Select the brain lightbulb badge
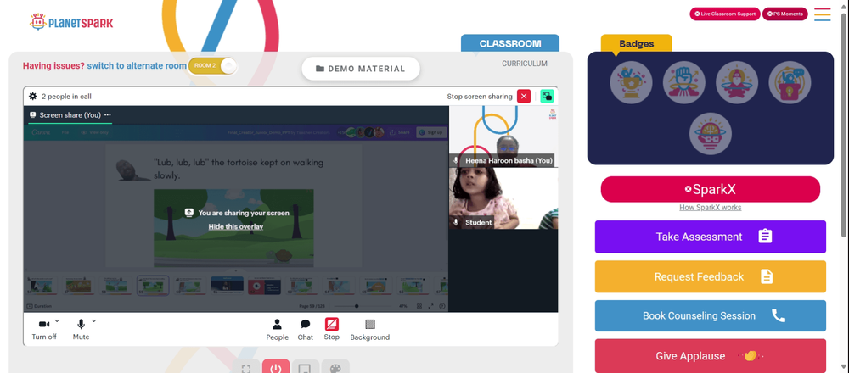Screen dimensions: 849x373 [711, 134]
